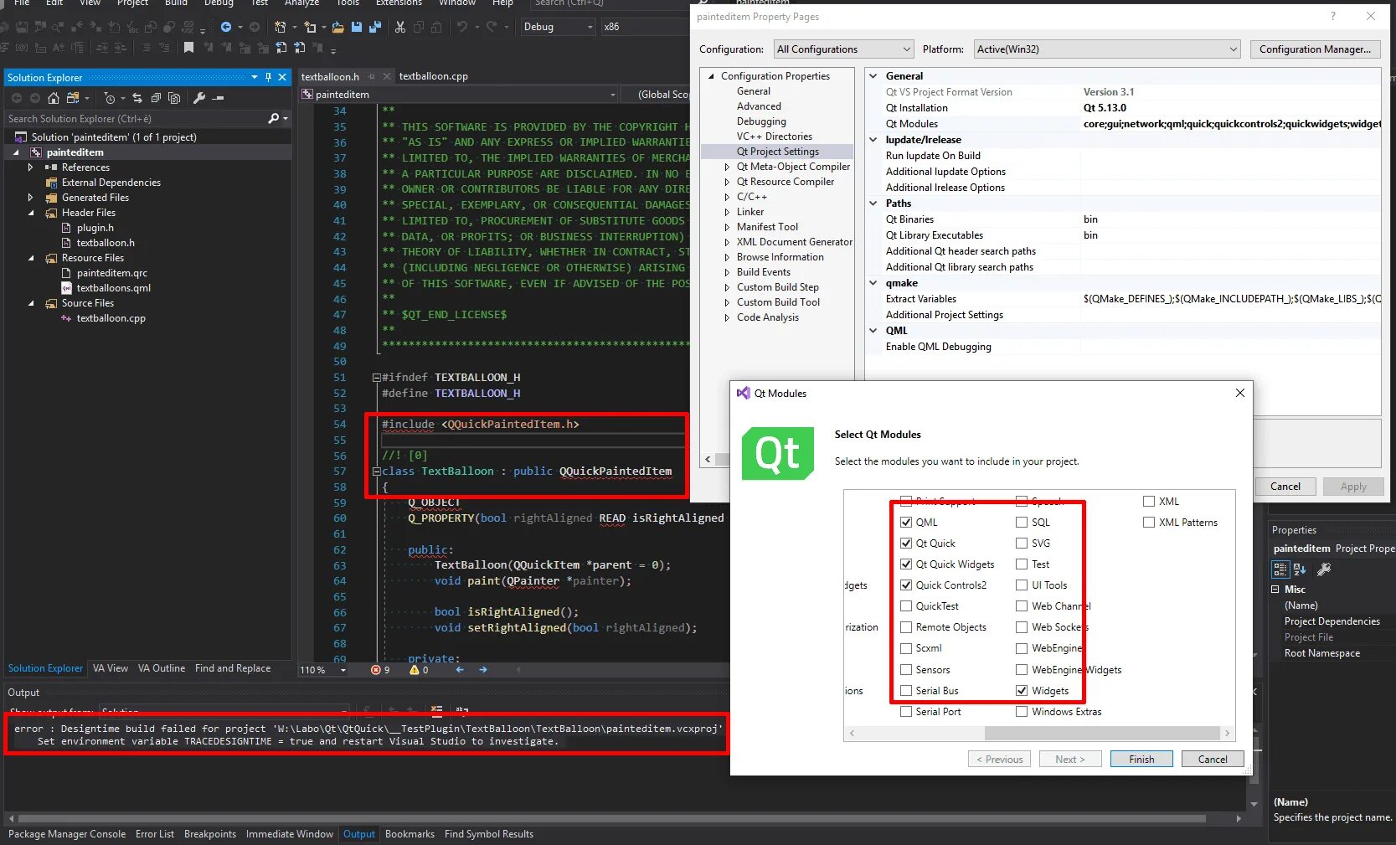Open the Debug solution configuration dropdown
The image size is (1396, 845).
pyautogui.click(x=558, y=27)
